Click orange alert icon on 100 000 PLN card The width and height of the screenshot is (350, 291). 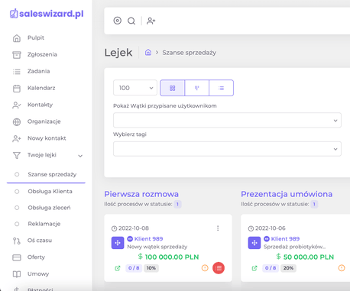click(205, 268)
